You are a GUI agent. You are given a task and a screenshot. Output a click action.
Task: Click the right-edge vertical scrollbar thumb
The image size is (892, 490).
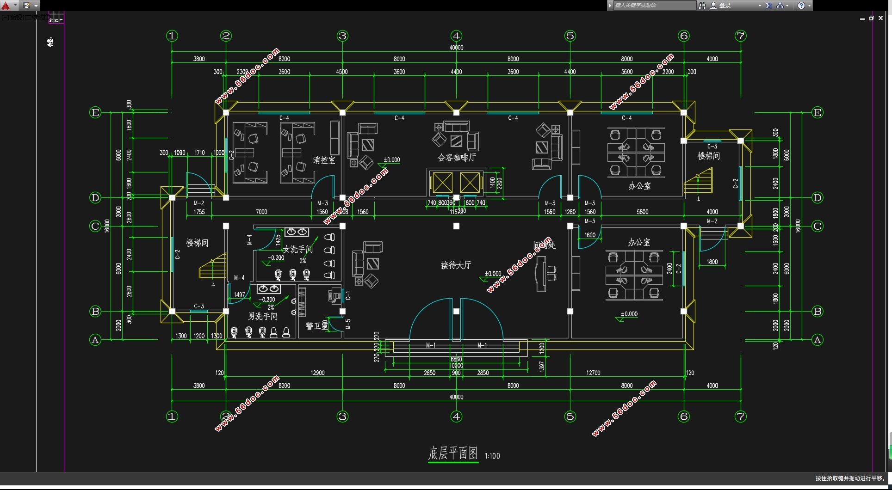point(890,446)
